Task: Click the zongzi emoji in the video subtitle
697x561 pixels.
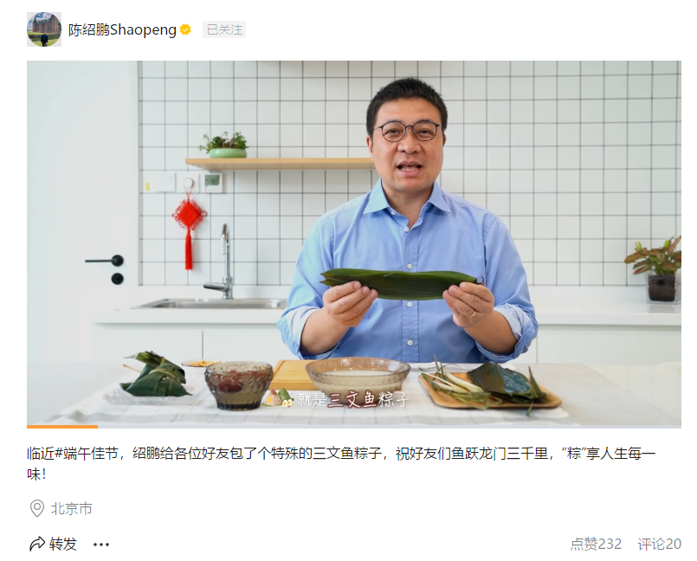Action: click(x=278, y=398)
